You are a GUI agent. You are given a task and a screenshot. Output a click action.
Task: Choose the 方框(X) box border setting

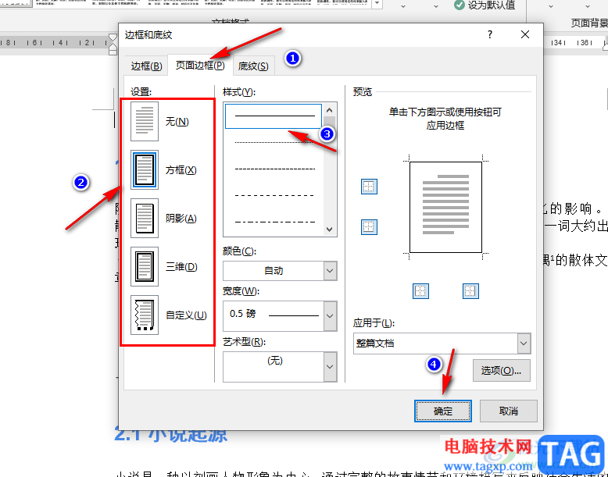[145, 169]
